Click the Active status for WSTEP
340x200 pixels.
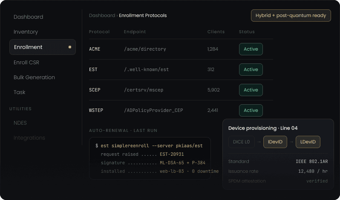tap(251, 110)
